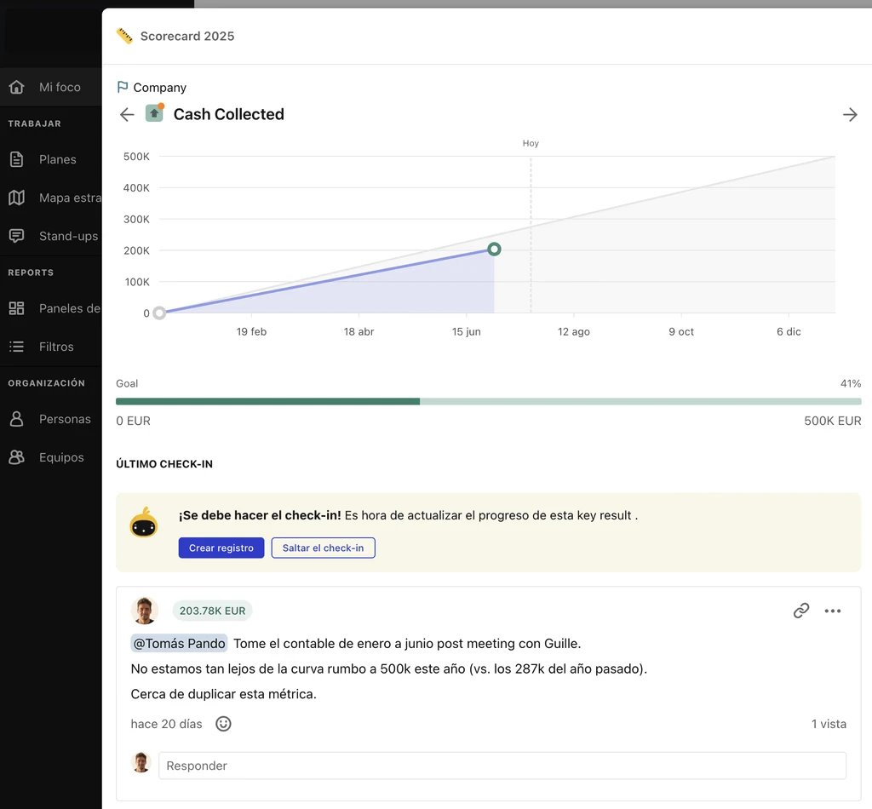Click the Responder reply field
Image resolution: width=872 pixels, height=809 pixels.
[x=502, y=766]
